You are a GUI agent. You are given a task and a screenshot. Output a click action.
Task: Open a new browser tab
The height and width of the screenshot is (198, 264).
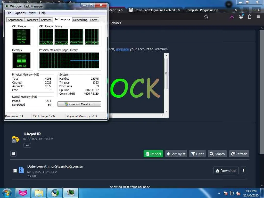click(x=246, y=10)
